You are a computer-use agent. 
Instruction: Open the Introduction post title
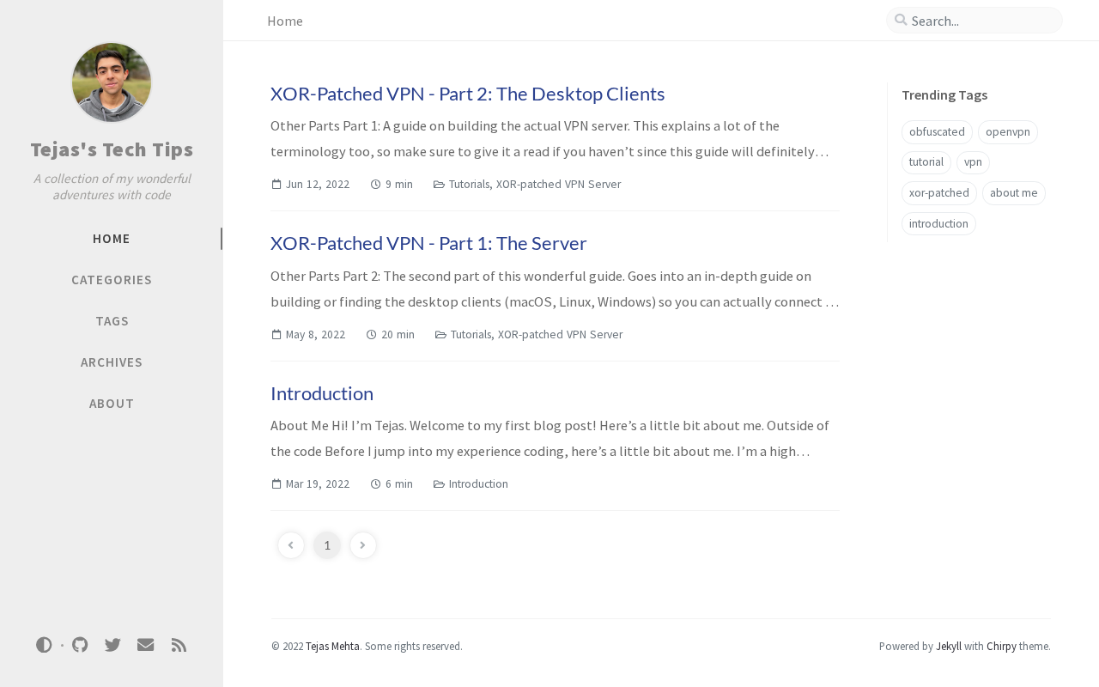(322, 393)
